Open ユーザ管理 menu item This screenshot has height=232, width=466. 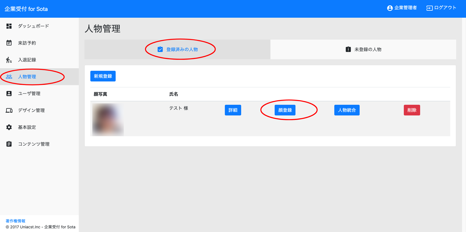tap(39, 94)
